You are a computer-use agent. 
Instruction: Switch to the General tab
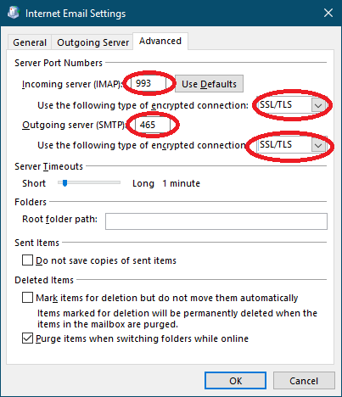click(30, 42)
